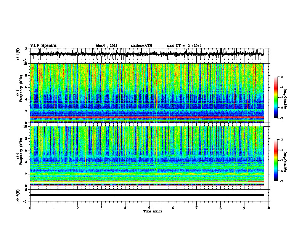This screenshot has height=233, width=302.
Task: Click the "station=ATH" header label
Action: pyautogui.click(x=141, y=46)
